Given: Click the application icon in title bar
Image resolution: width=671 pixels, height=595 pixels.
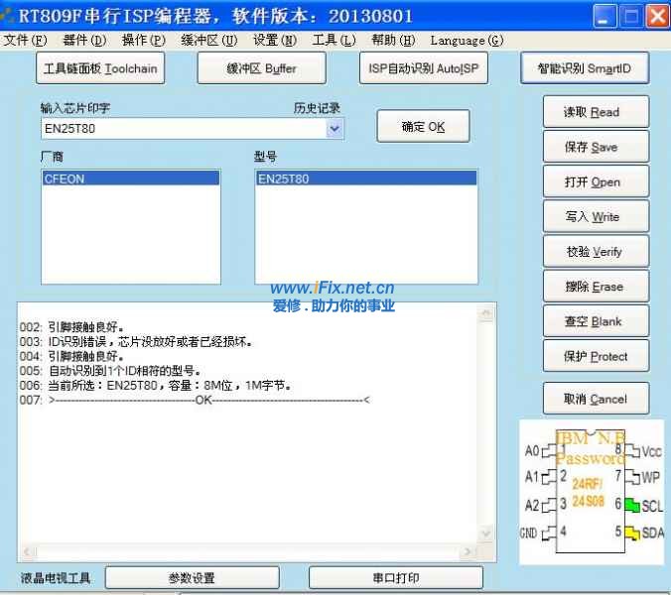Looking at the screenshot, I should point(8,16).
